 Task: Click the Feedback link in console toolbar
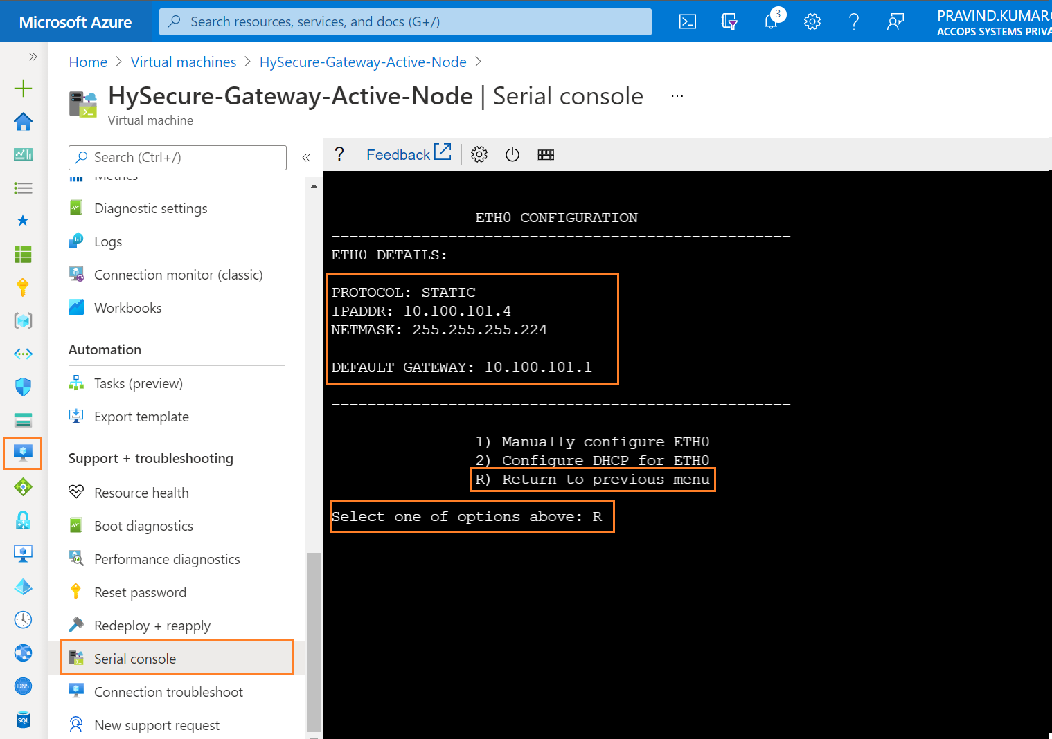pyautogui.click(x=409, y=154)
